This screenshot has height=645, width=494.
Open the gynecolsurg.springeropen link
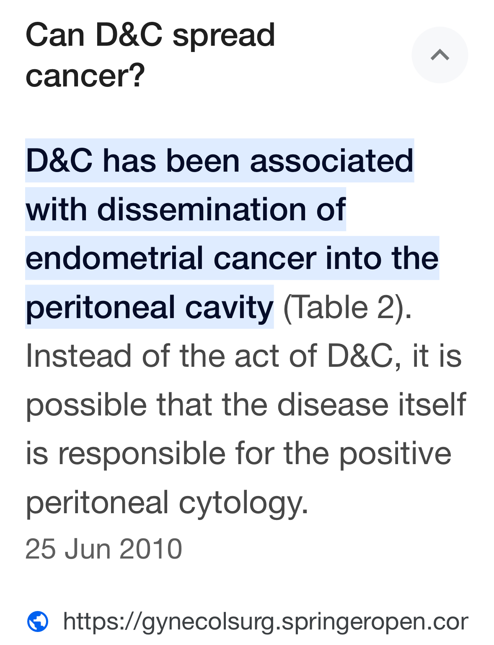pyautogui.click(x=265, y=621)
